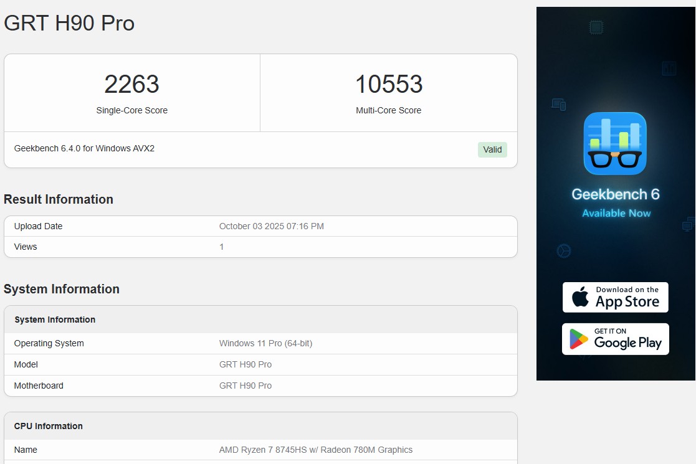Click the Model row label
696x464 pixels.
[x=26, y=364]
